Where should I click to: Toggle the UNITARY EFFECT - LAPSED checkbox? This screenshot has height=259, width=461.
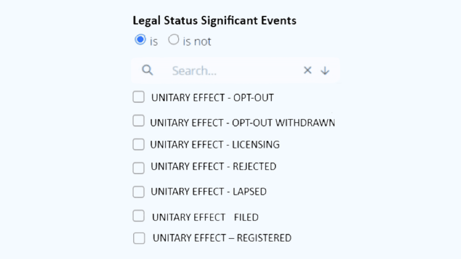(x=138, y=192)
